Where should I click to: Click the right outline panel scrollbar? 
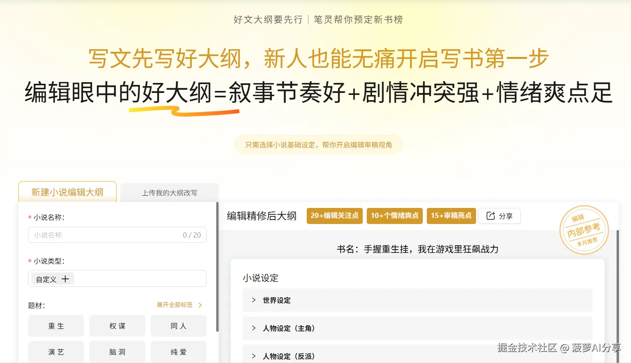[617, 296]
